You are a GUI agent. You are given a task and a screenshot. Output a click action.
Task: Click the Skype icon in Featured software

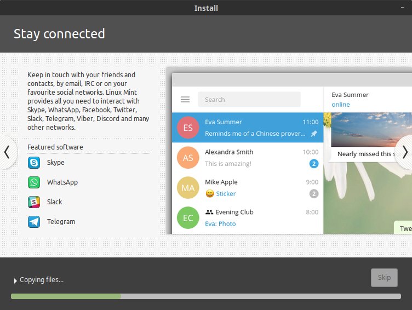pos(34,162)
